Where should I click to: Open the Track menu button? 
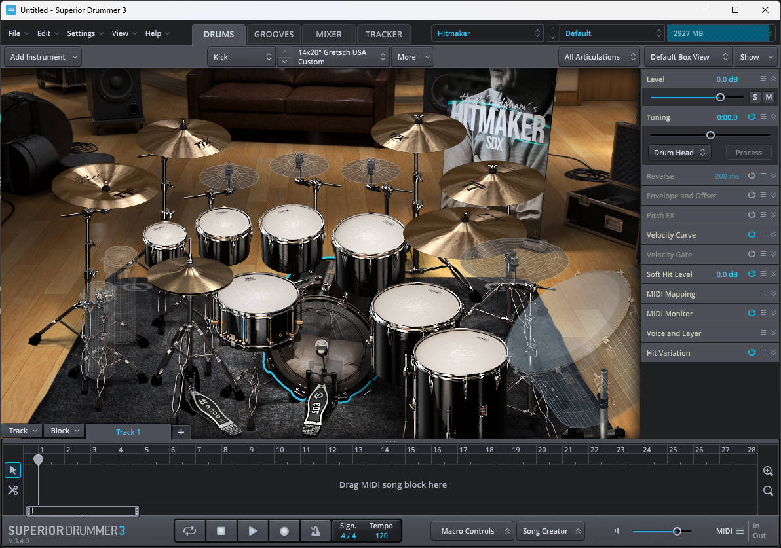coord(22,431)
